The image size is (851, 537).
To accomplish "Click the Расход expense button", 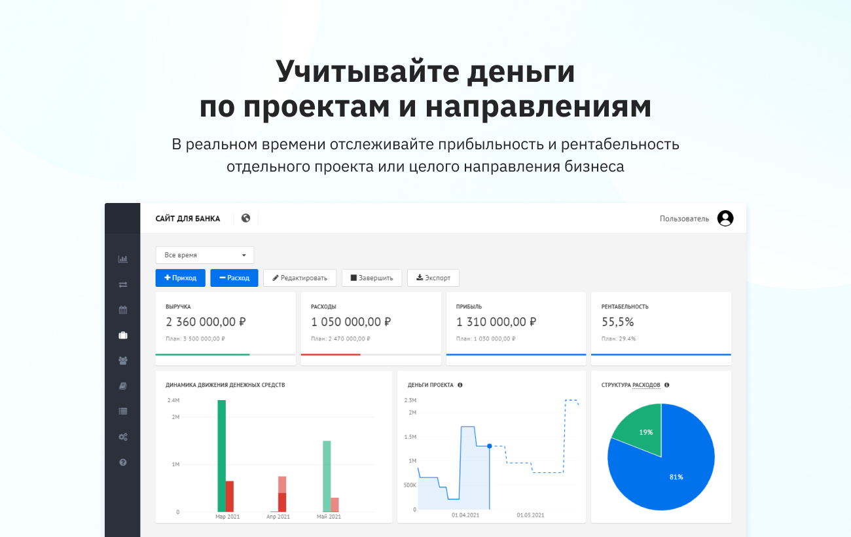I will coord(234,278).
